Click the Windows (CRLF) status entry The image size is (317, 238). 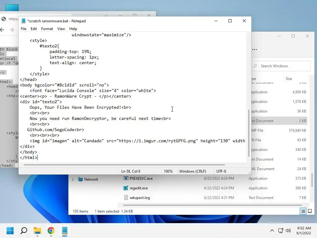click(x=193, y=171)
